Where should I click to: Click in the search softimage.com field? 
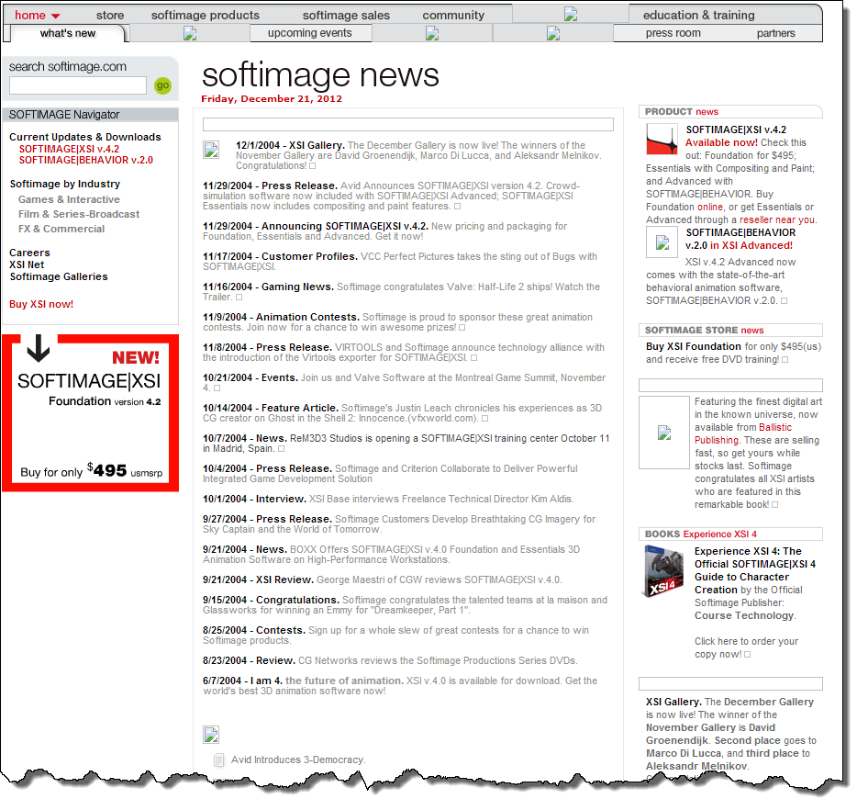click(x=78, y=85)
